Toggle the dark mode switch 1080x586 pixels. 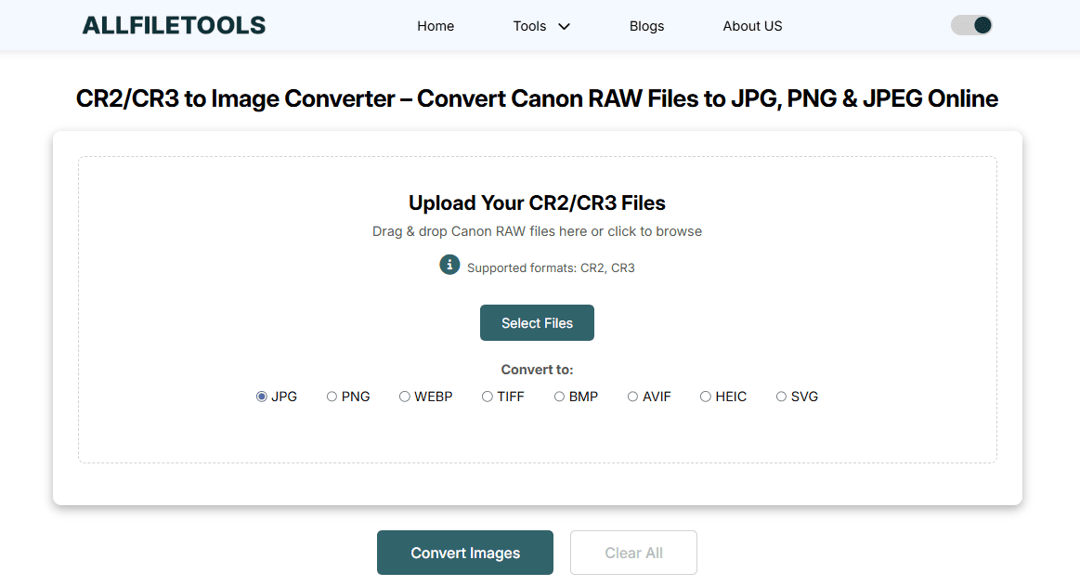tap(971, 25)
